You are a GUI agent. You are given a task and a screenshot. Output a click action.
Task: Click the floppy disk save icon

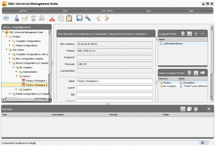click(x=79, y=18)
